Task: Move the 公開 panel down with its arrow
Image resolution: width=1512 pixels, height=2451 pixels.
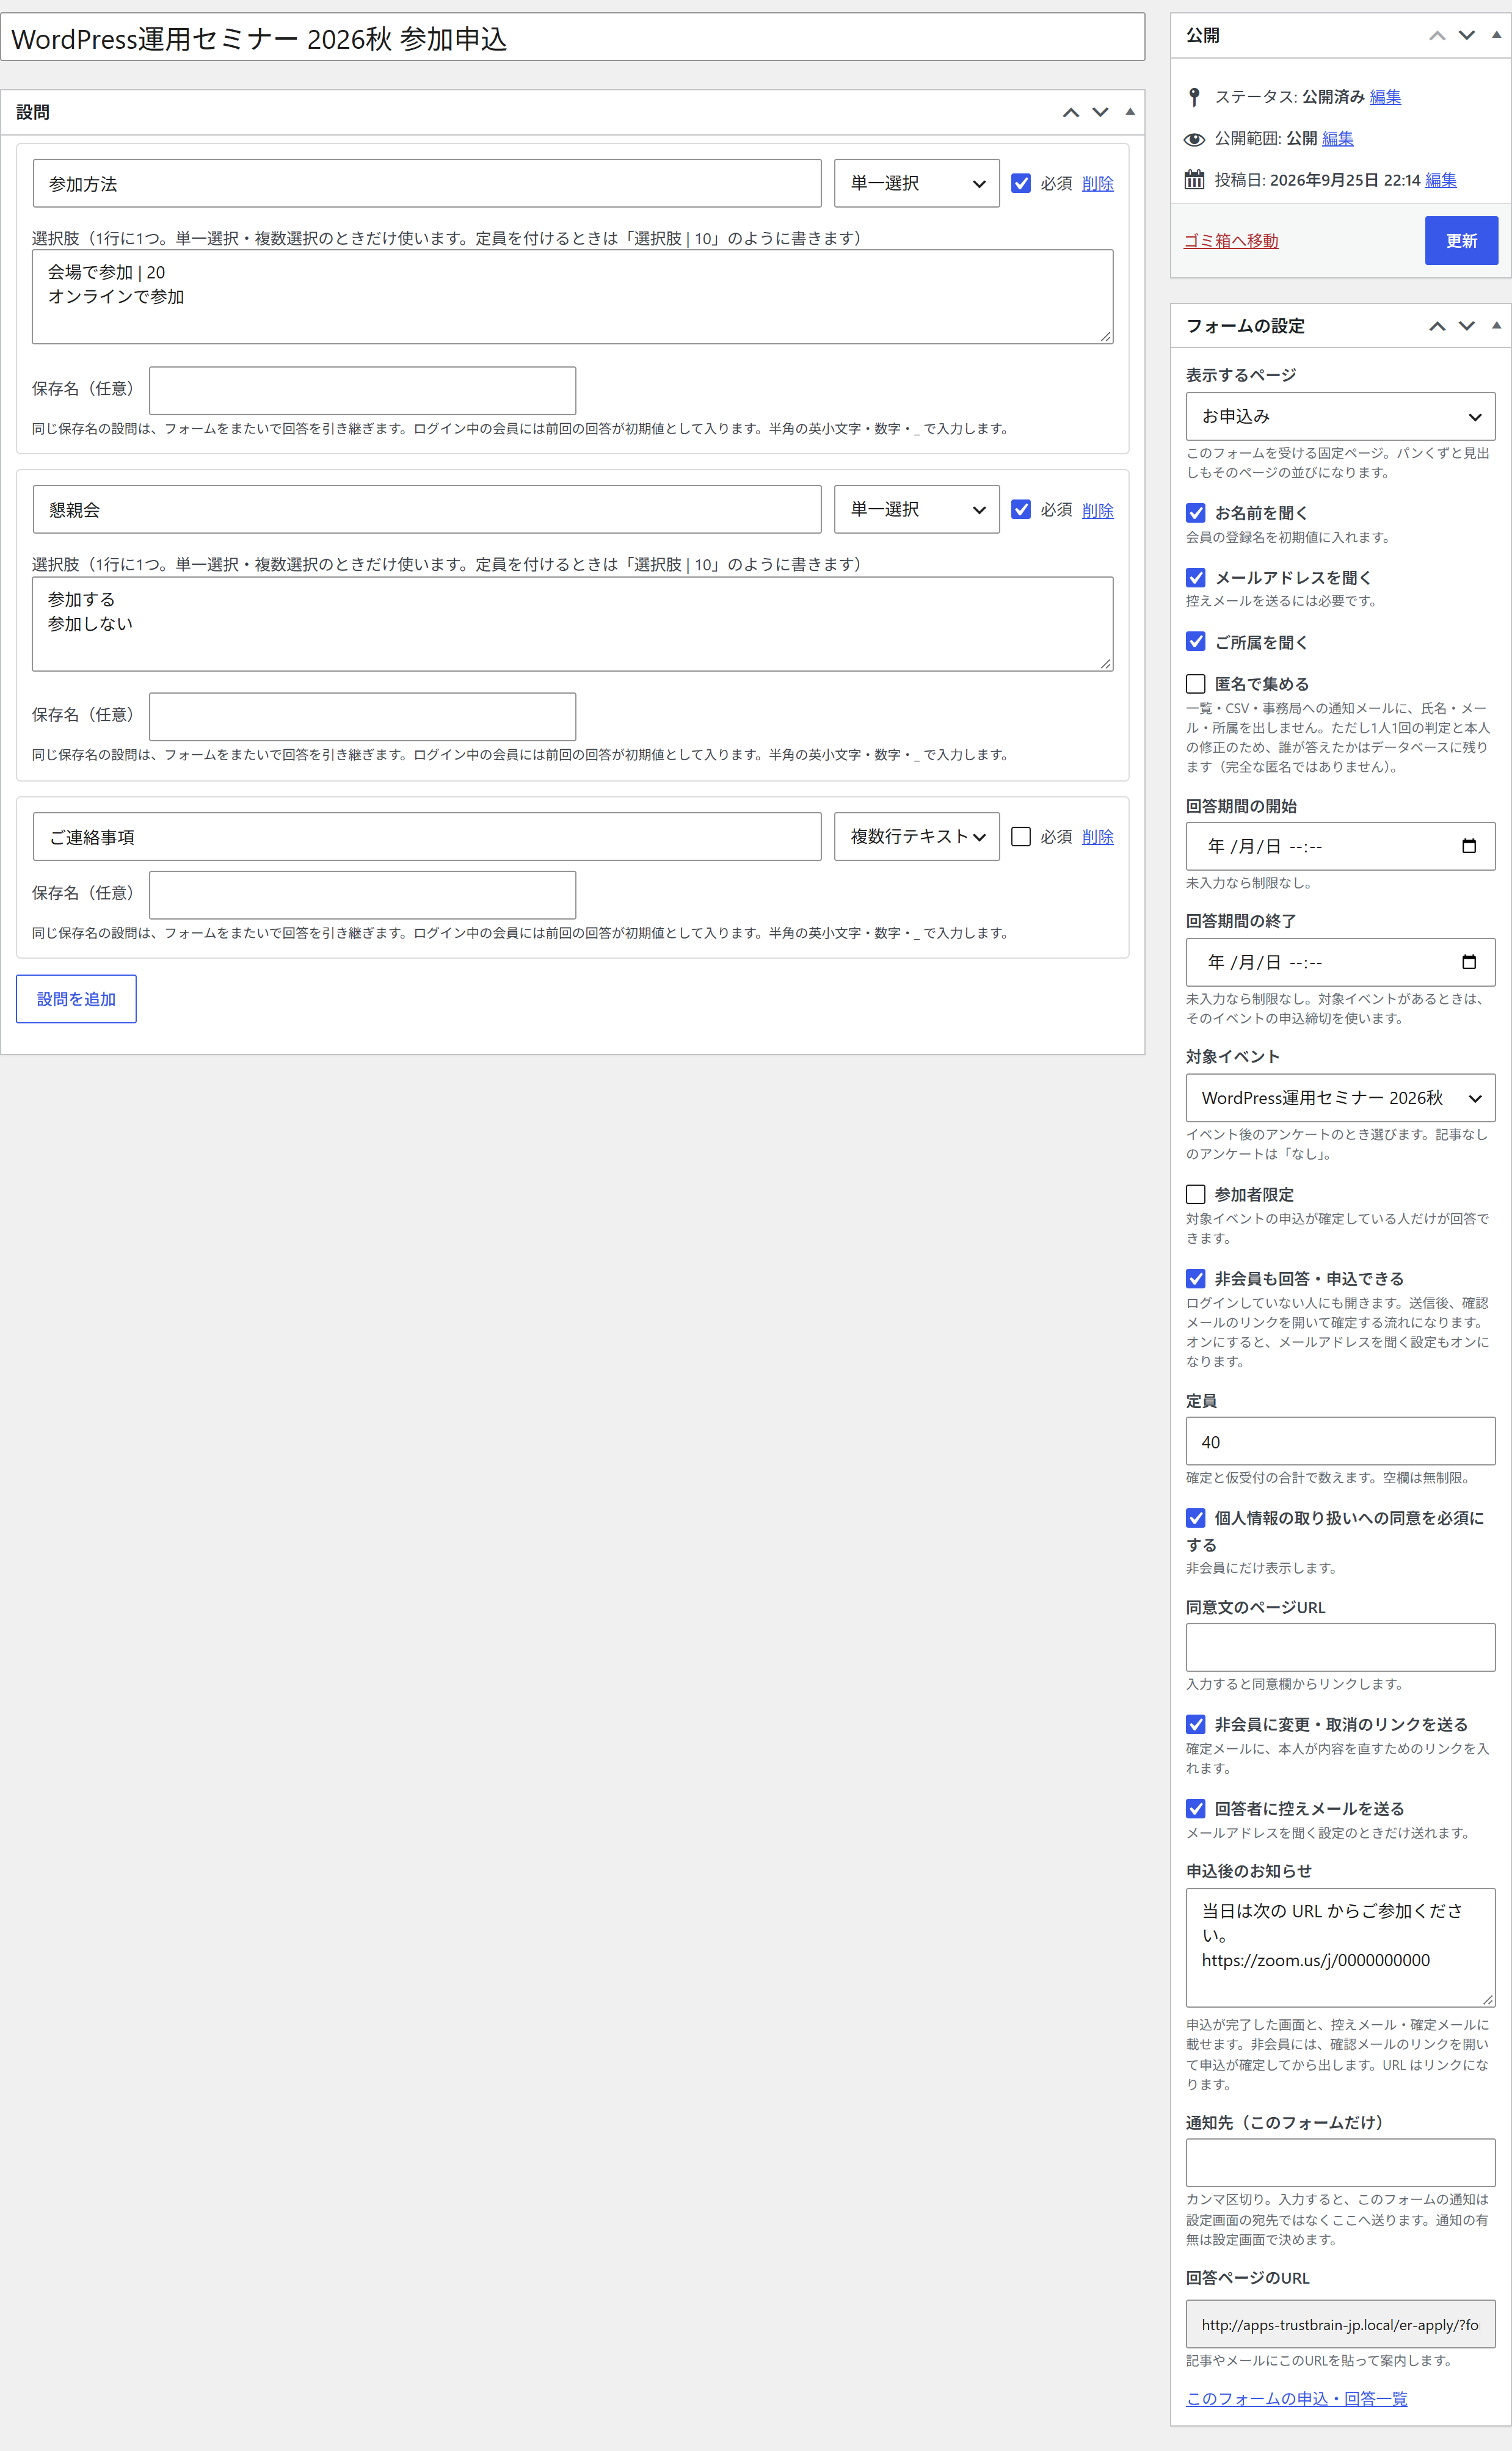Action: tap(1467, 35)
